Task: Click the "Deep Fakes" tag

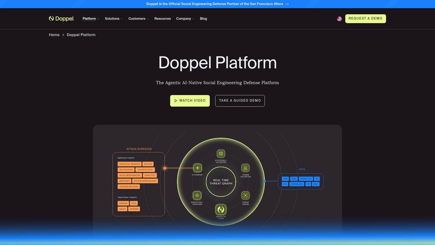Action: [x=124, y=181]
